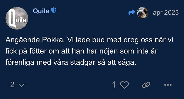Click the post text starting Angående Pokka
This screenshot has width=184, height=99.
pos(89,51)
